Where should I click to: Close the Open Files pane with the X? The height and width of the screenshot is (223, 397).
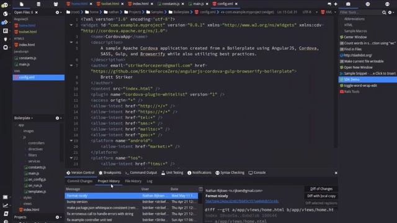[x=37, y=12]
